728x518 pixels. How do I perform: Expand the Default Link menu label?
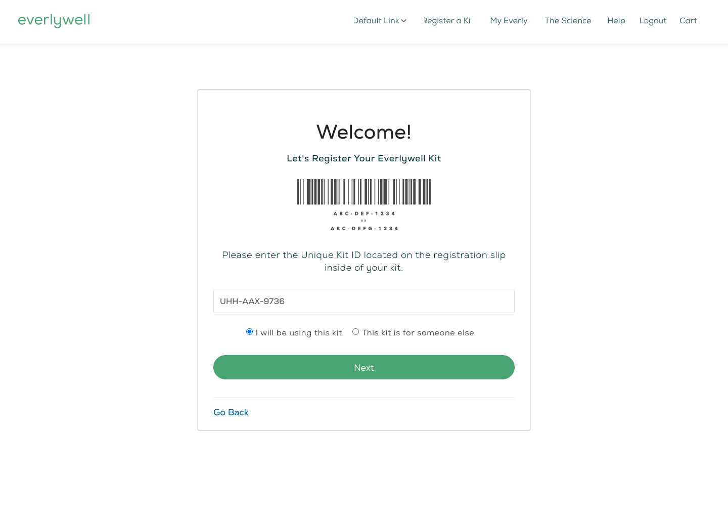[x=377, y=21]
